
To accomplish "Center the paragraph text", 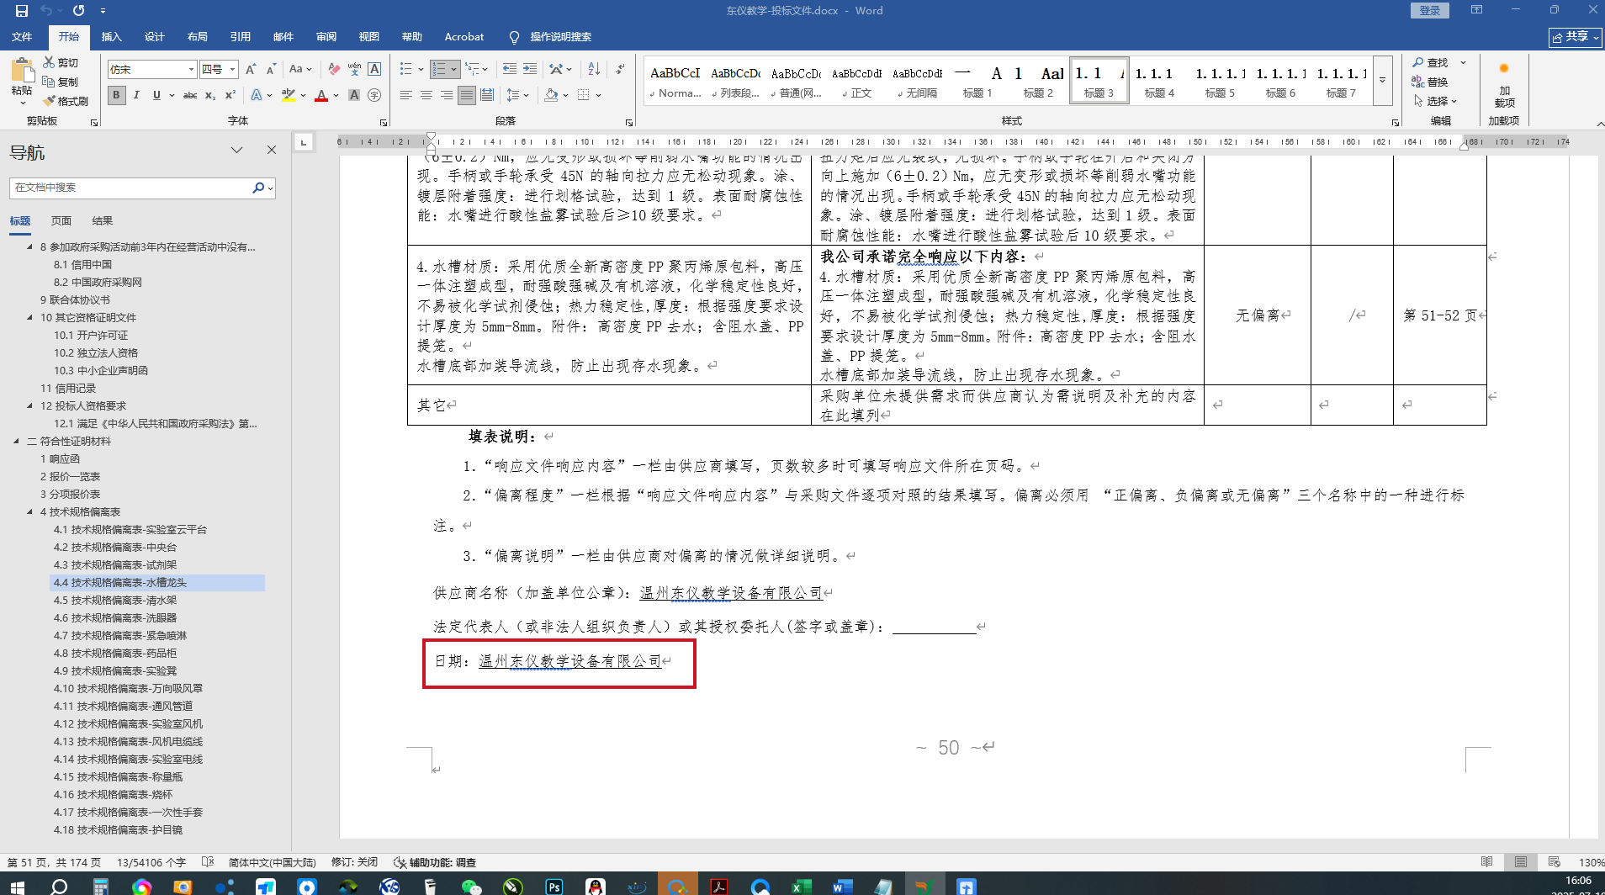I will (x=426, y=95).
